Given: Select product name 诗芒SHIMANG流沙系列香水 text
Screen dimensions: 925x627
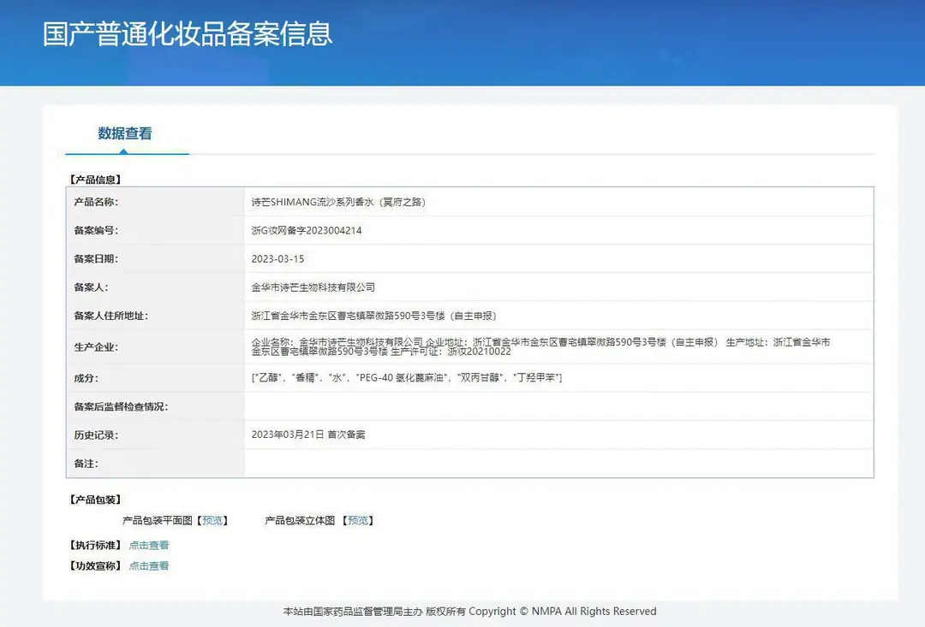Looking at the screenshot, I should pyautogui.click(x=338, y=202).
